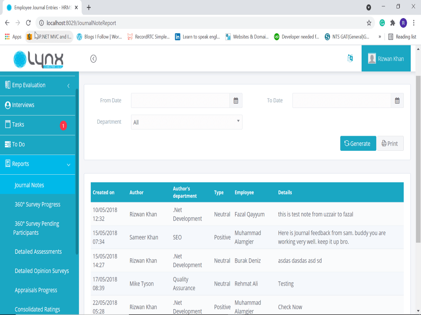Select the Mike Tyson author cell

coord(141,283)
